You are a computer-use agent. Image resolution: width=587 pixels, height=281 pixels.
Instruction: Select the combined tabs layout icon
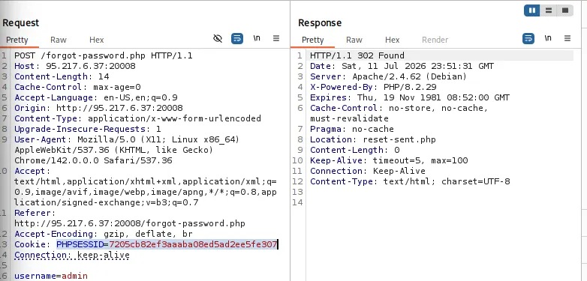click(x=565, y=10)
